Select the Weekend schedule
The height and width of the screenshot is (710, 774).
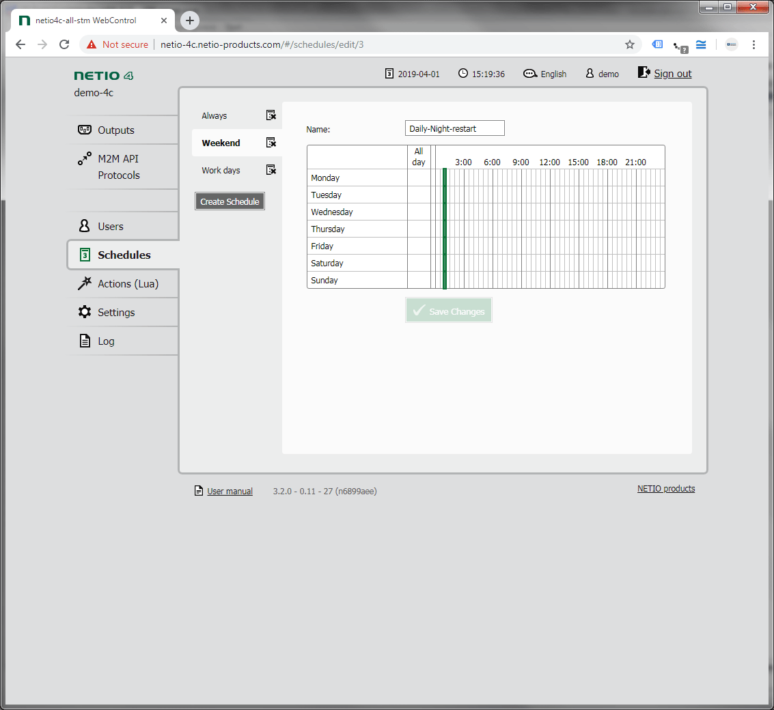click(x=221, y=143)
